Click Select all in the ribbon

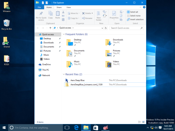pyautogui.click(x=132, y=12)
